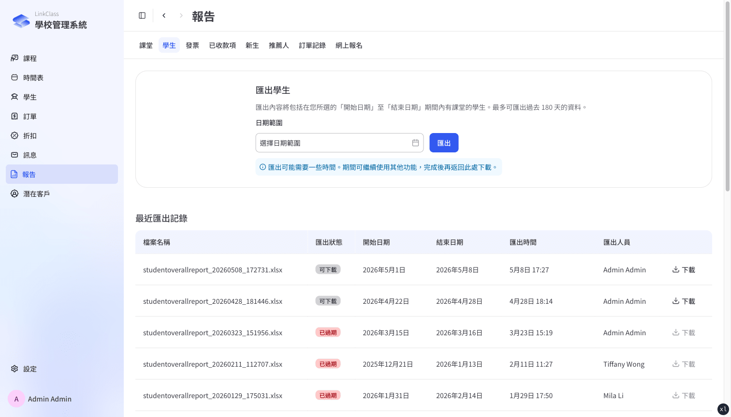Click file name studentoverallreport_20260129_175031.xlsx

[213, 395]
